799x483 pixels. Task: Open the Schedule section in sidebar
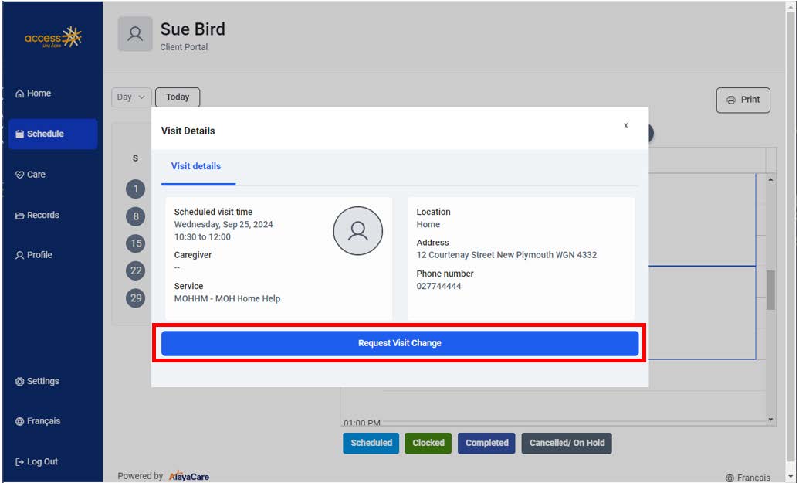pos(53,134)
